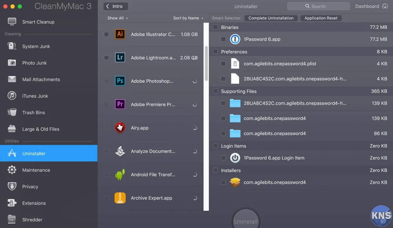Click the iTunes Junk music note icon

[x=12, y=96]
